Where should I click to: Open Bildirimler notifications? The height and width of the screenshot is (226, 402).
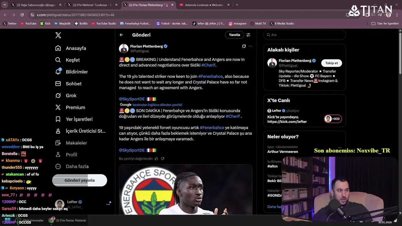tap(72, 72)
